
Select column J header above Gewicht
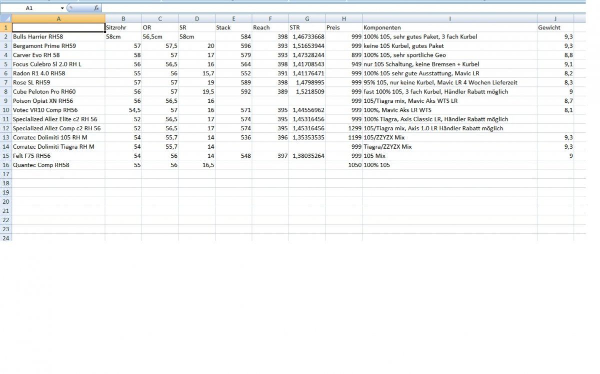click(555, 18)
